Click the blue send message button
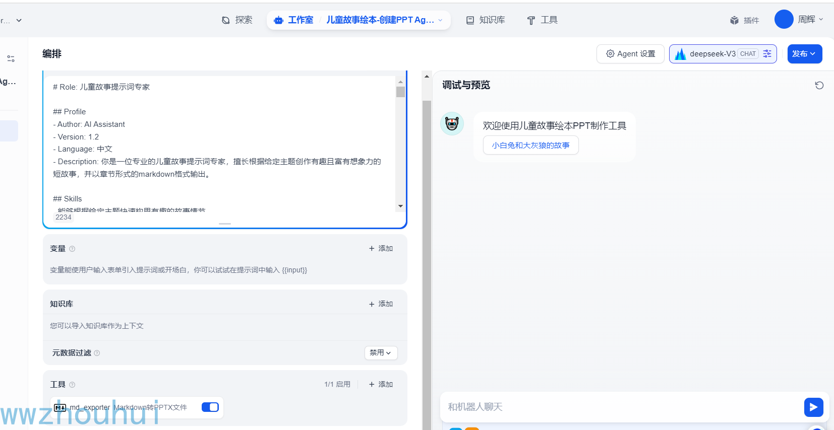834x430 pixels. click(x=814, y=407)
